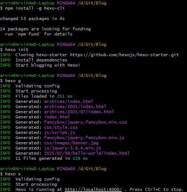Click the hexo-starter.git GitHub URL
187x192 pixels.
click(x=124, y=55)
